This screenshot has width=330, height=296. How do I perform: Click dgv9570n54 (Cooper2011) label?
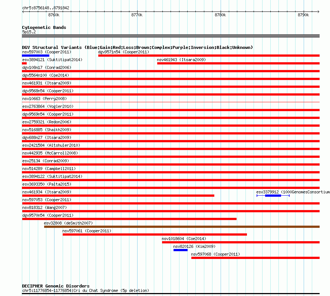48,215
